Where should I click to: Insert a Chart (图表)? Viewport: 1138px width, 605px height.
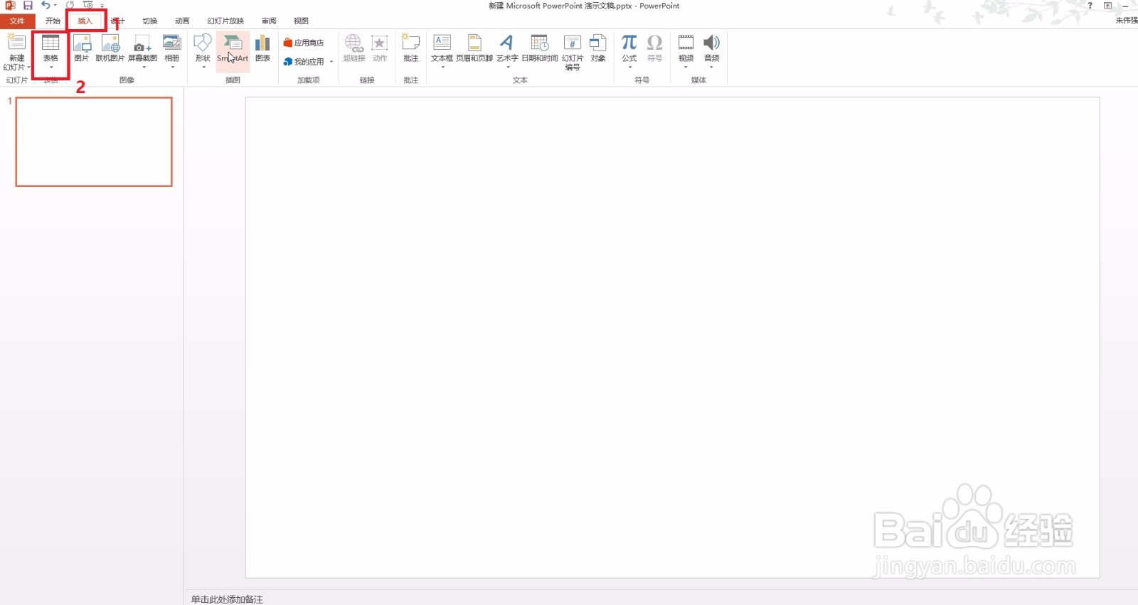(262, 48)
